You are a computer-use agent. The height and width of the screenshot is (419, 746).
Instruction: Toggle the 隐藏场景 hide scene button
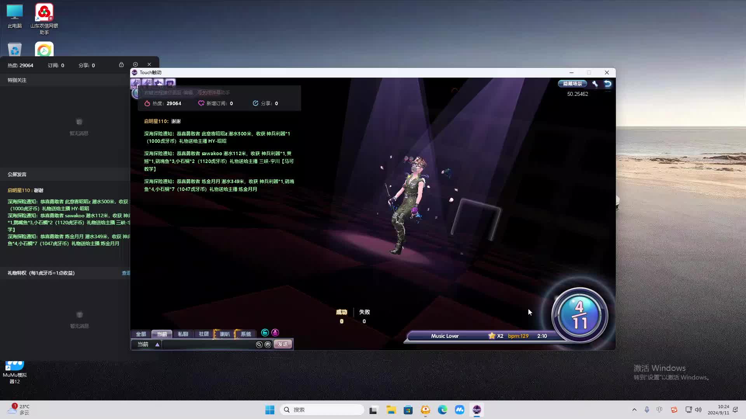(x=572, y=84)
